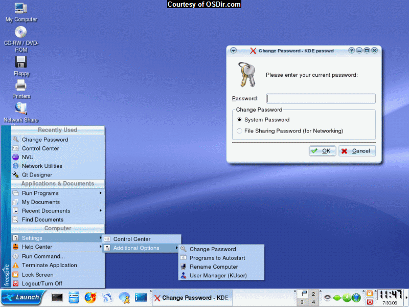The height and width of the screenshot is (307, 409).
Task: Click the panel hide arrow at the taskbar's right edge
Action: click(406, 298)
